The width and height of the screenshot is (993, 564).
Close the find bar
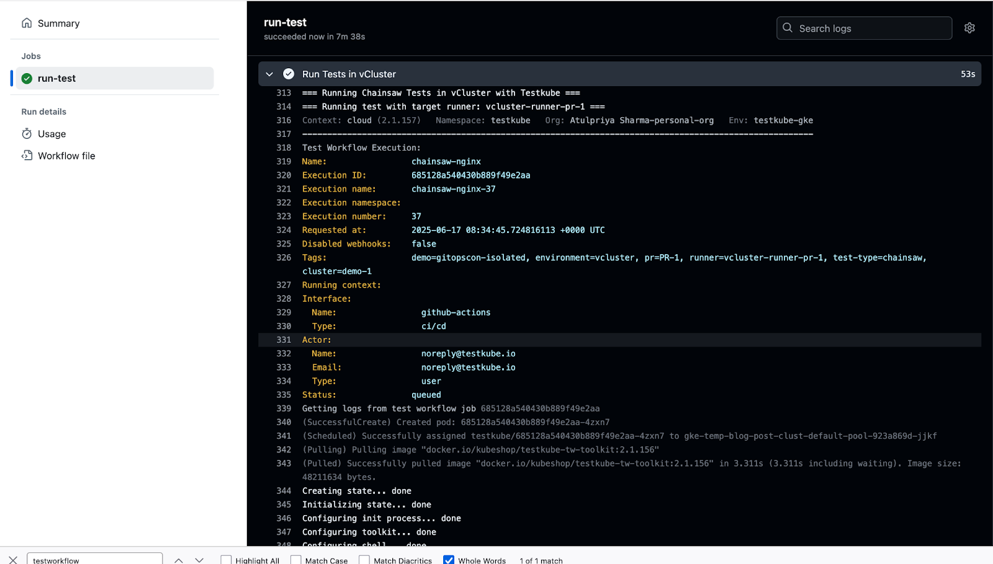13,560
